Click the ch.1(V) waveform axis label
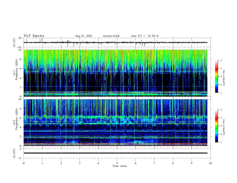Screen dimensions: 237x183 14,42
